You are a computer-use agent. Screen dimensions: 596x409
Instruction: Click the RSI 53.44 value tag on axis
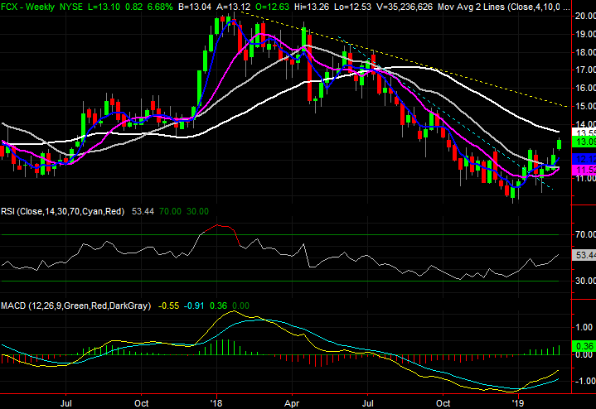pos(584,256)
